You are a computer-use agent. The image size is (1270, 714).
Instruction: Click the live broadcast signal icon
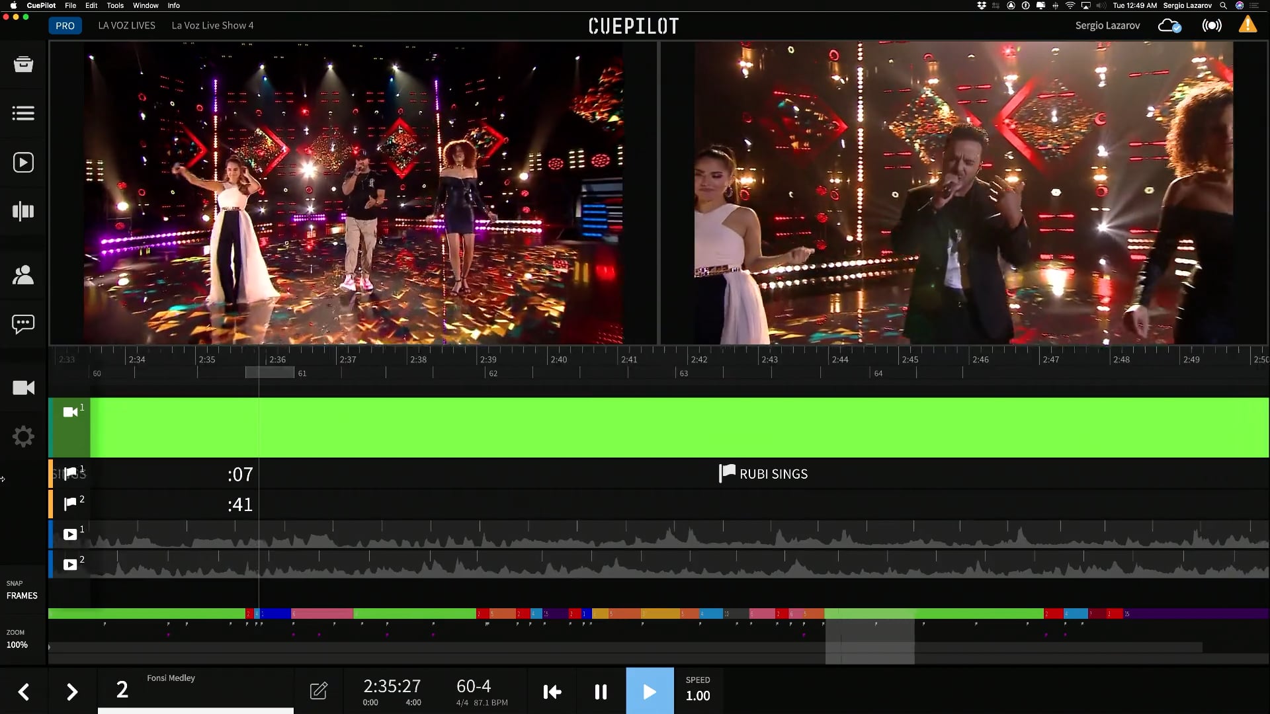coord(1212,26)
